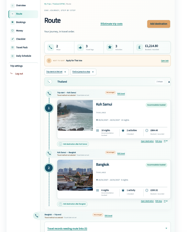Click Bangkok 6 nights accommodation icon
This screenshot has width=187, height=232.
[x=97, y=191]
